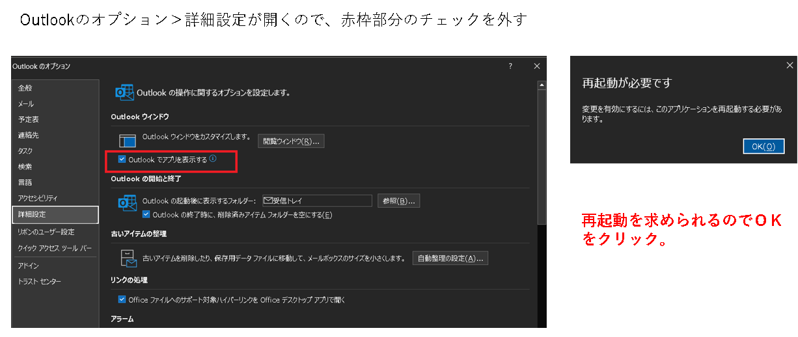Viewport: 798px width, 337px height.
Task: Open 閲覧ウィンドウ(R)... button
Action: coord(291,141)
